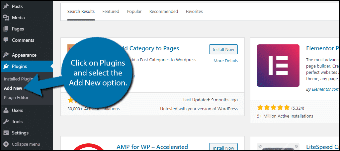Install the Add Category to Pages plugin
The height and width of the screenshot is (151, 340).
223,49
